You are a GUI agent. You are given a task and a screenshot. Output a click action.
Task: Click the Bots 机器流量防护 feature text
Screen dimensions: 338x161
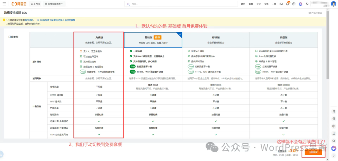pyautogui.click(x=267, y=56)
